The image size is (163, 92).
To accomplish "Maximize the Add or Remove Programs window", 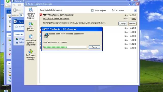I will [133, 4].
